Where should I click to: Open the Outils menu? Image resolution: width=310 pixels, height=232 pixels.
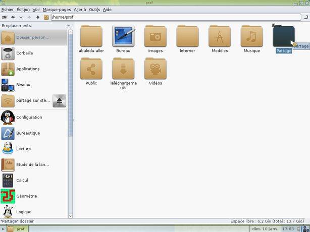click(94, 10)
